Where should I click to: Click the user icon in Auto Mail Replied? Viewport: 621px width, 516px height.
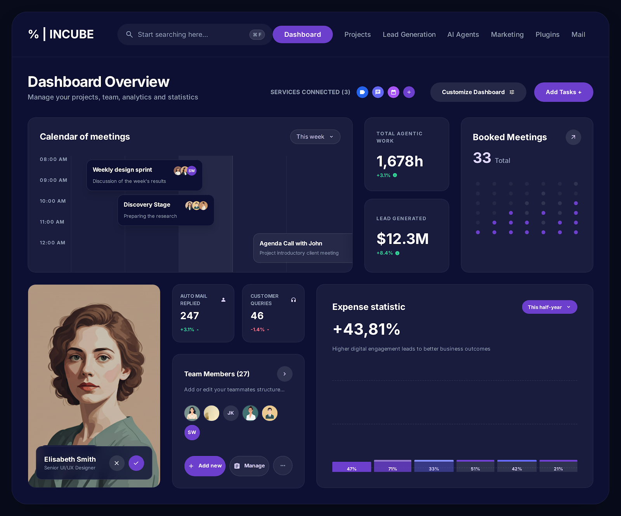click(223, 300)
